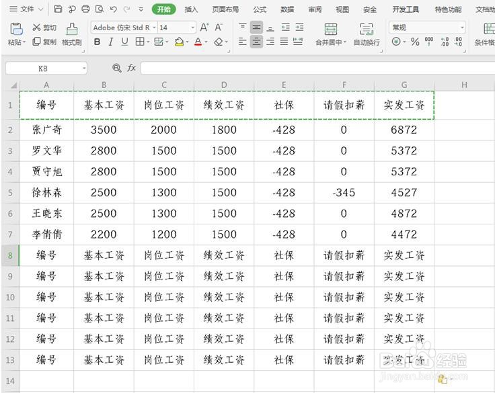Click the Redo arrow icon
Screen dimensions: 495x393
[127, 9]
